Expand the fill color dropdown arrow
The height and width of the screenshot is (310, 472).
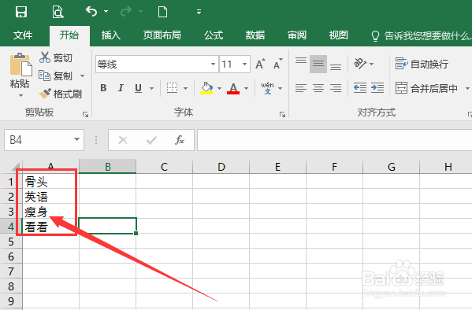point(219,88)
